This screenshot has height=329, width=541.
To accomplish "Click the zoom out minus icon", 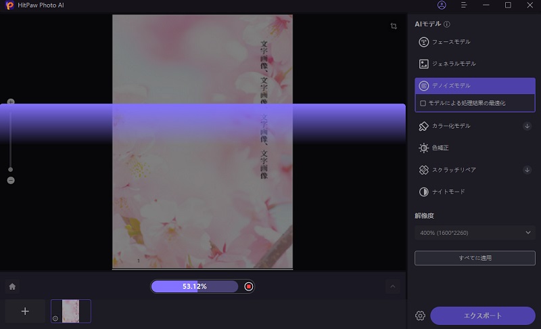I will point(11,181).
